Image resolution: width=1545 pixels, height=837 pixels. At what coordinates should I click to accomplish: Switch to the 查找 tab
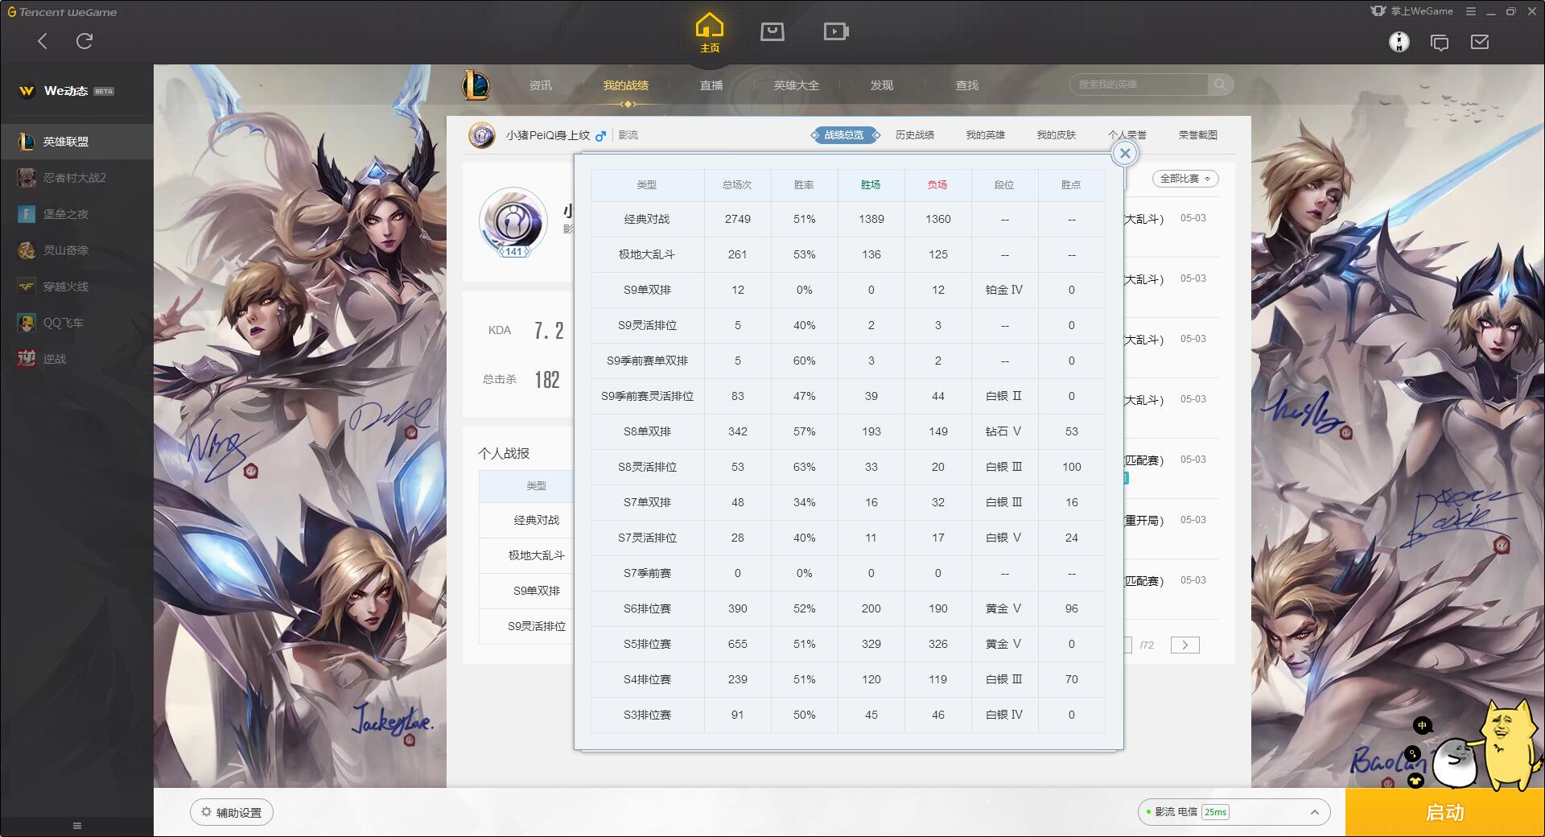pos(967,85)
